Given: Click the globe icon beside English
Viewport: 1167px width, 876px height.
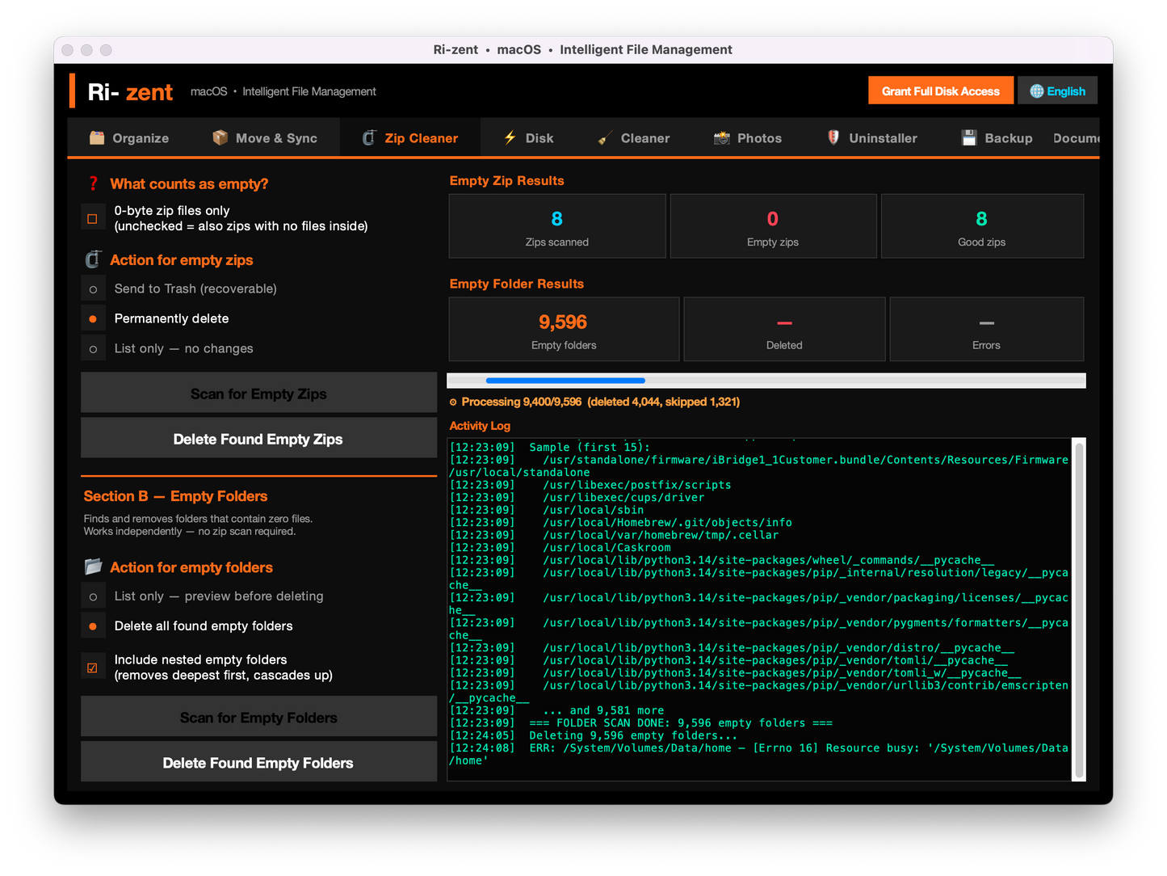Looking at the screenshot, I should click(x=1037, y=91).
